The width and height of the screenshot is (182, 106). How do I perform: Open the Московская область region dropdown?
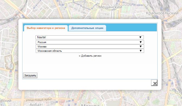coord(90,51)
